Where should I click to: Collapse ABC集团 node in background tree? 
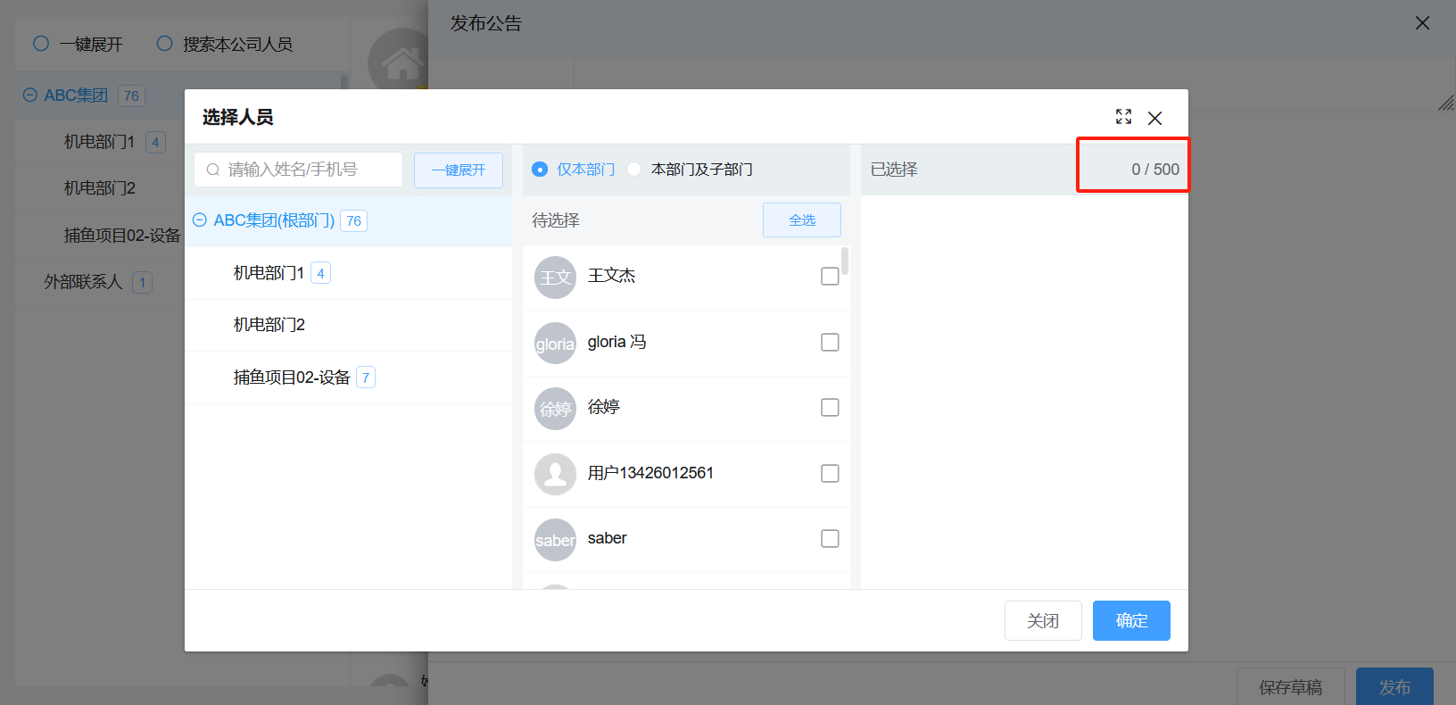pos(29,95)
